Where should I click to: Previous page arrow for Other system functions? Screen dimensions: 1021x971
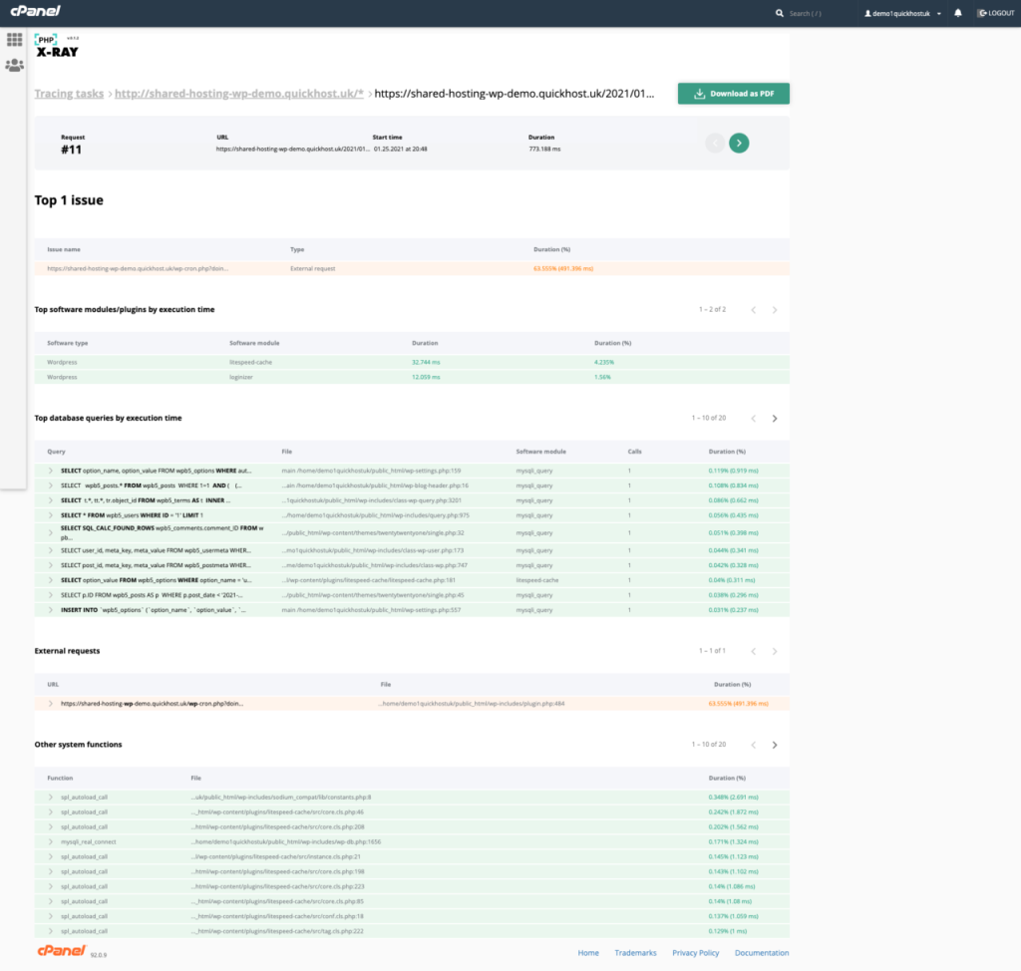pyautogui.click(x=754, y=745)
